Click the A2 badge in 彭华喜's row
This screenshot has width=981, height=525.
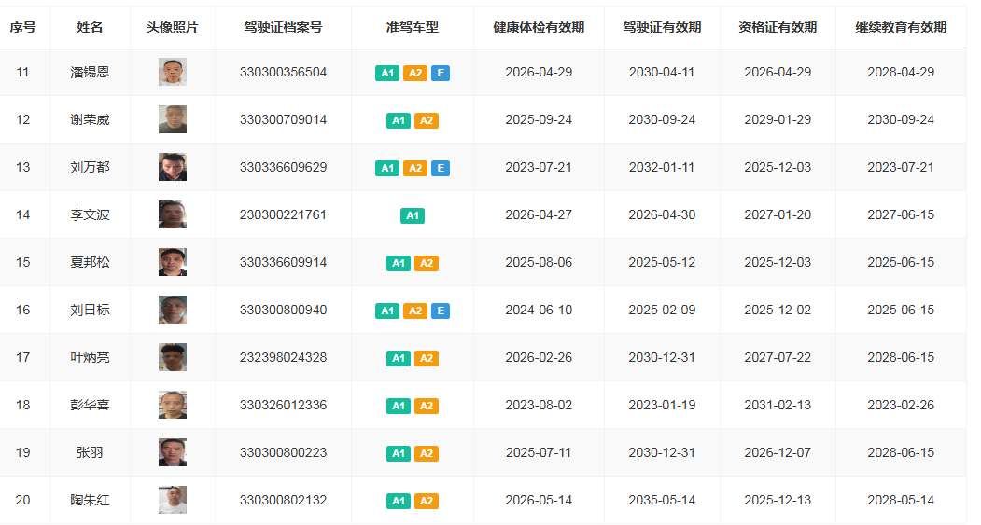pos(426,406)
